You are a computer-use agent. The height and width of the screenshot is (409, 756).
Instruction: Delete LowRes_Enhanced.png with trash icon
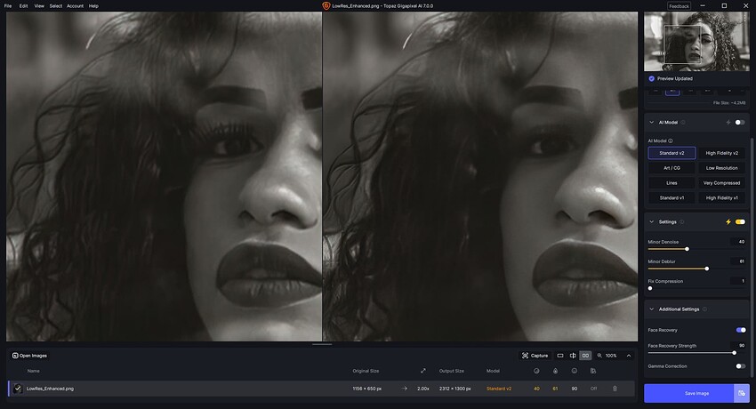[x=615, y=389]
